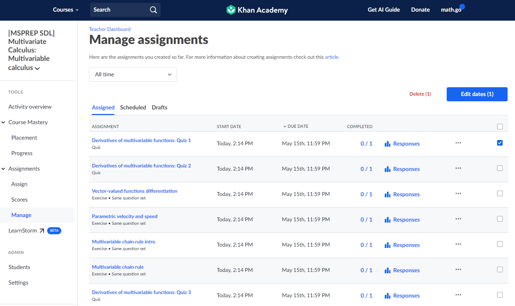Select Multivariable chain rule intro checkbox
515x306 pixels.
tap(500, 244)
